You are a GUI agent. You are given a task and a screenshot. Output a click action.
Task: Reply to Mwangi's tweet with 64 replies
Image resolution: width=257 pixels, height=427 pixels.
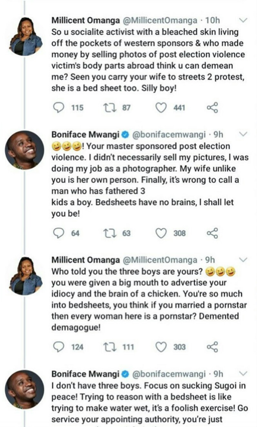[58, 233]
